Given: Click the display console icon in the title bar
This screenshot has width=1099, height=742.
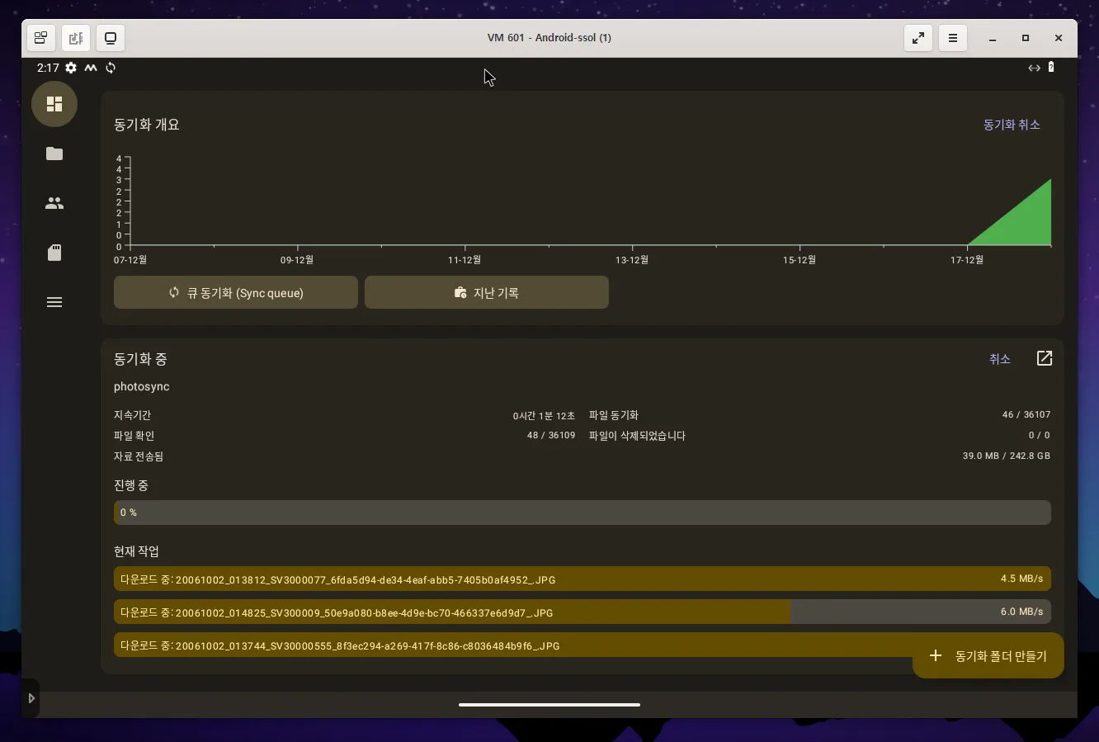Looking at the screenshot, I should click(111, 37).
